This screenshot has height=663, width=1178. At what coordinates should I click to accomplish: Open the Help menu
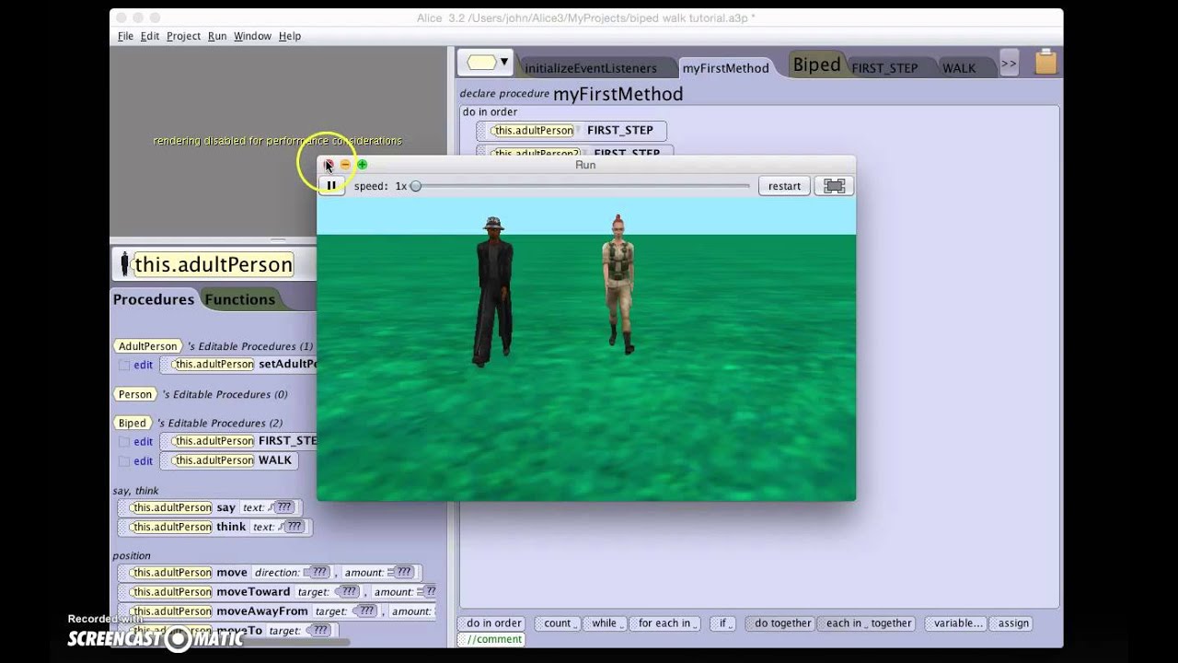pyautogui.click(x=290, y=36)
